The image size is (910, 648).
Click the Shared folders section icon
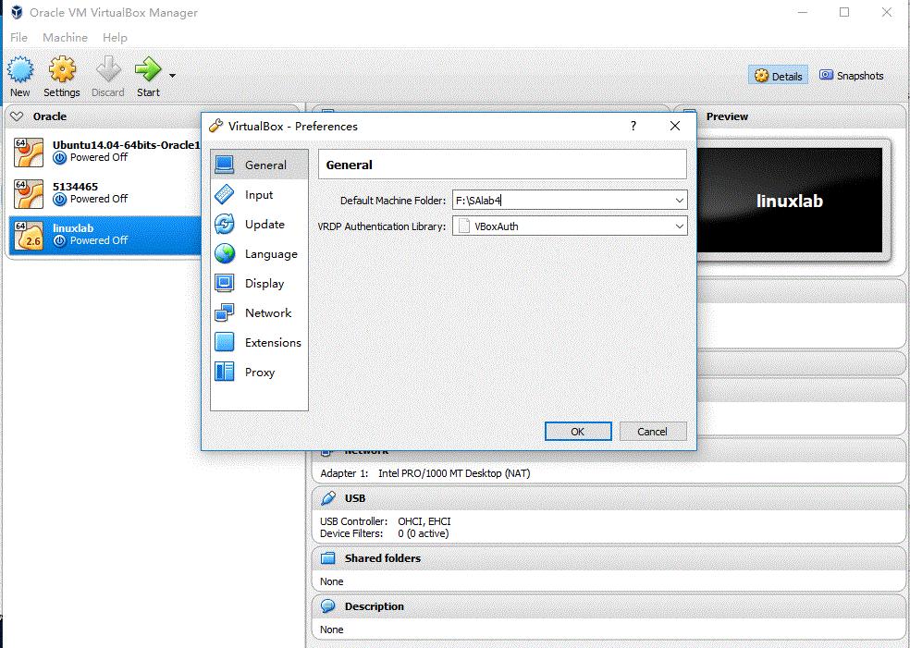(x=328, y=558)
